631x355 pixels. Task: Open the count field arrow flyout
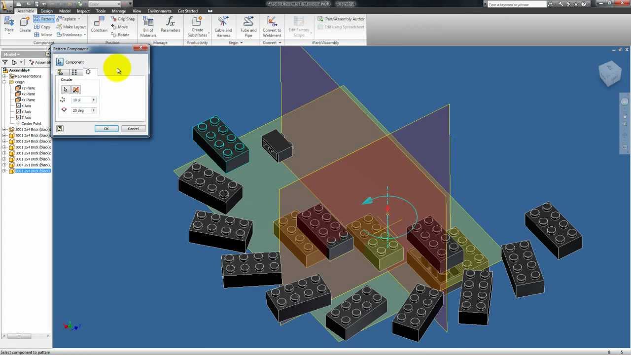click(x=94, y=100)
